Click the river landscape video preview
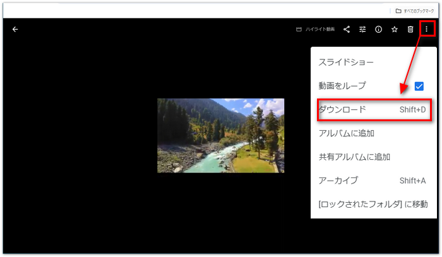The height and width of the screenshot is (257, 442). [x=220, y=135]
